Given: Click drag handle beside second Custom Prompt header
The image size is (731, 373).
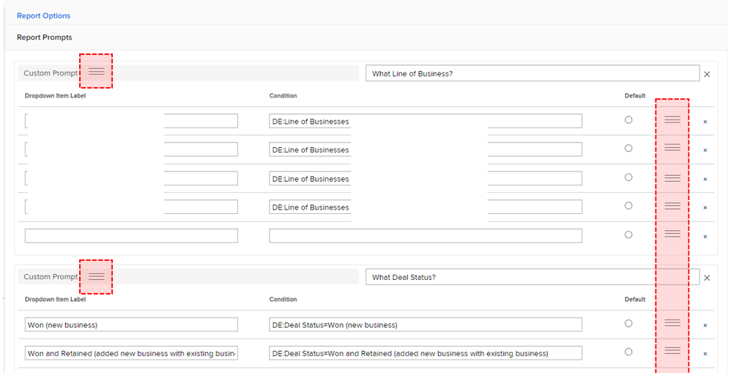Looking at the screenshot, I should coord(97,276).
